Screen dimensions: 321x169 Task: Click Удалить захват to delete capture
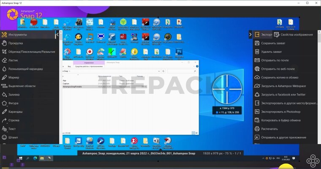point(271,52)
